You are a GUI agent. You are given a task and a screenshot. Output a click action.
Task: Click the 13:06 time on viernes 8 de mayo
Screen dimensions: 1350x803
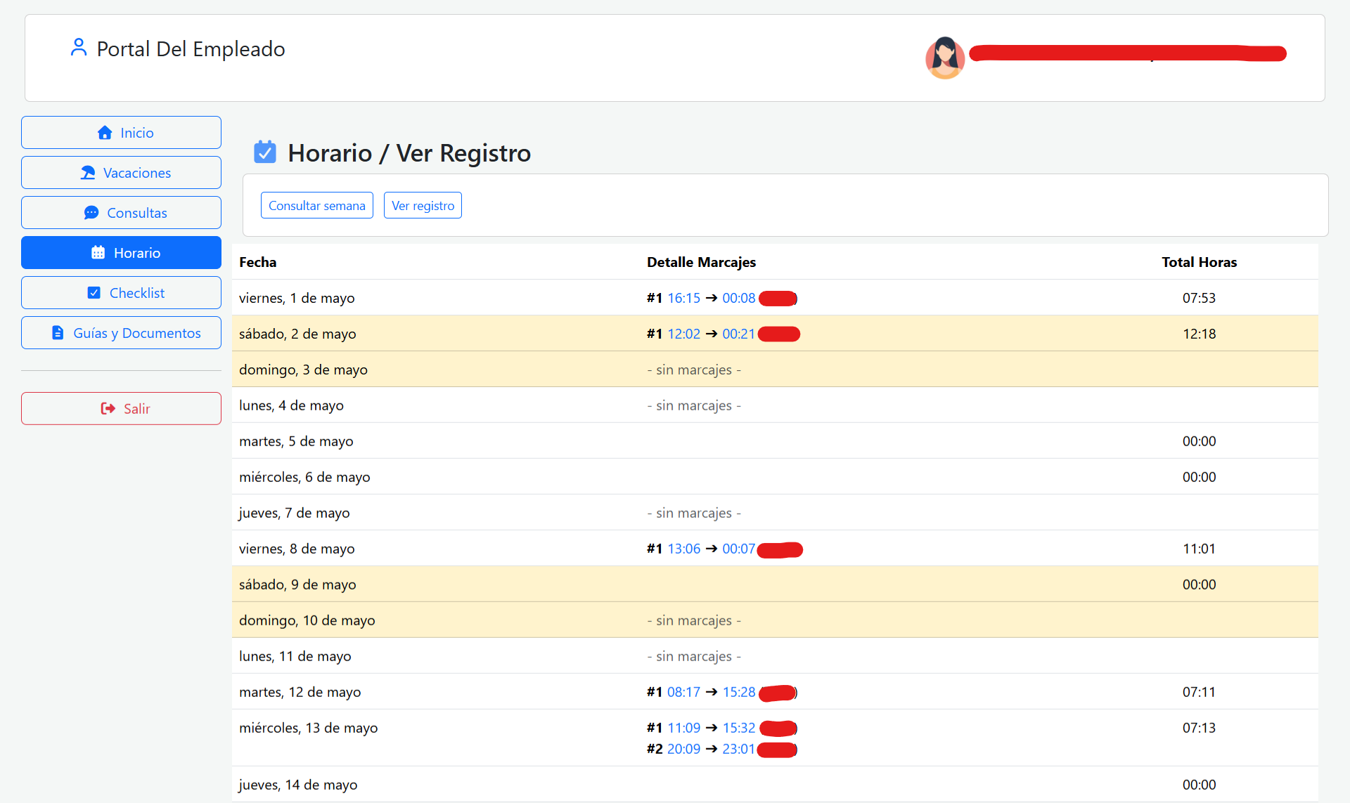point(683,549)
